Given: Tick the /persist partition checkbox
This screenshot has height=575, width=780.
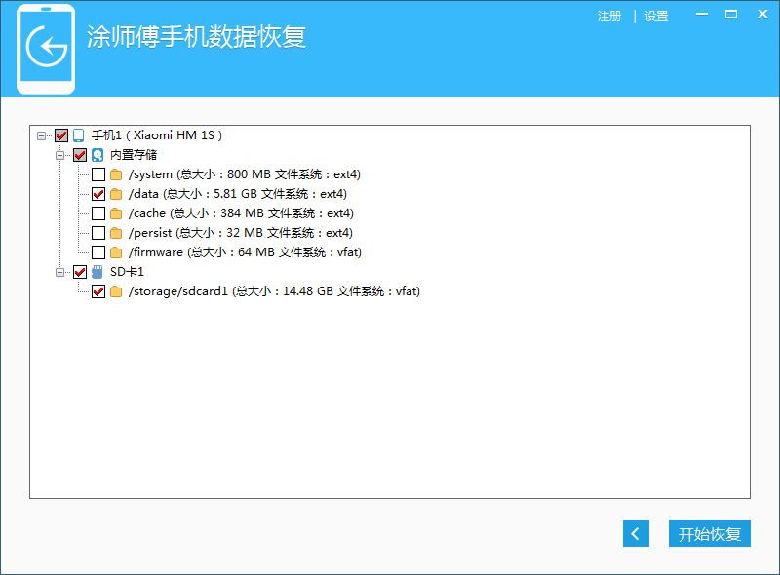Looking at the screenshot, I should [x=98, y=233].
